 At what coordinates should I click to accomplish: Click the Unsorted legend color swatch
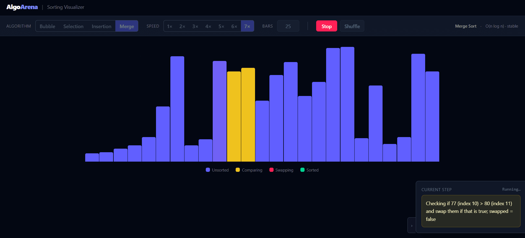pos(208,170)
